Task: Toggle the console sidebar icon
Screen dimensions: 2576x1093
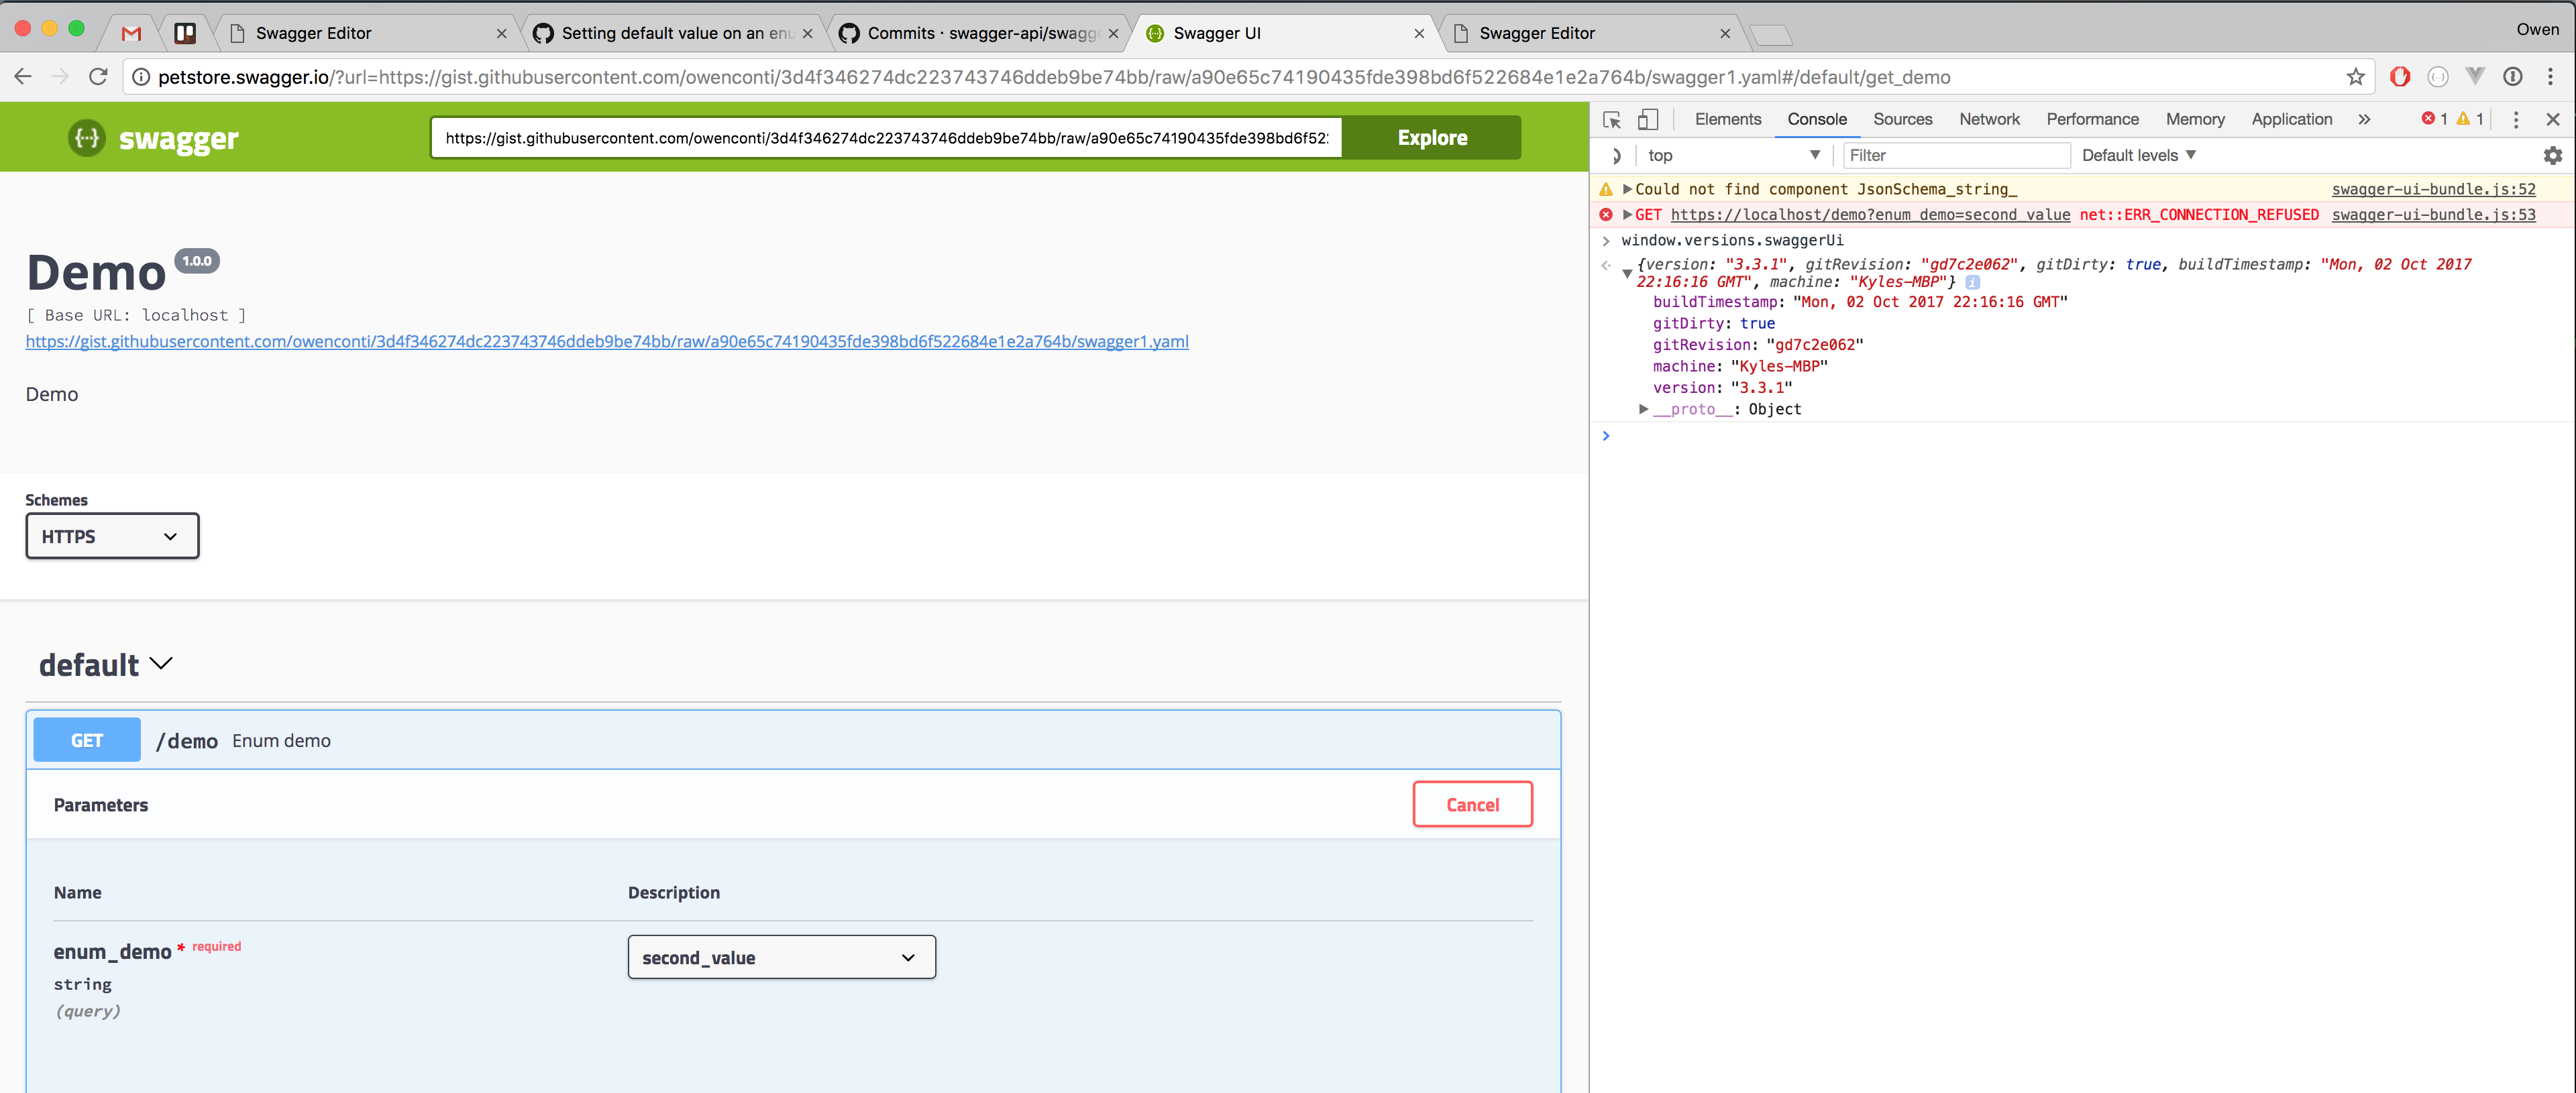Action: point(1615,156)
